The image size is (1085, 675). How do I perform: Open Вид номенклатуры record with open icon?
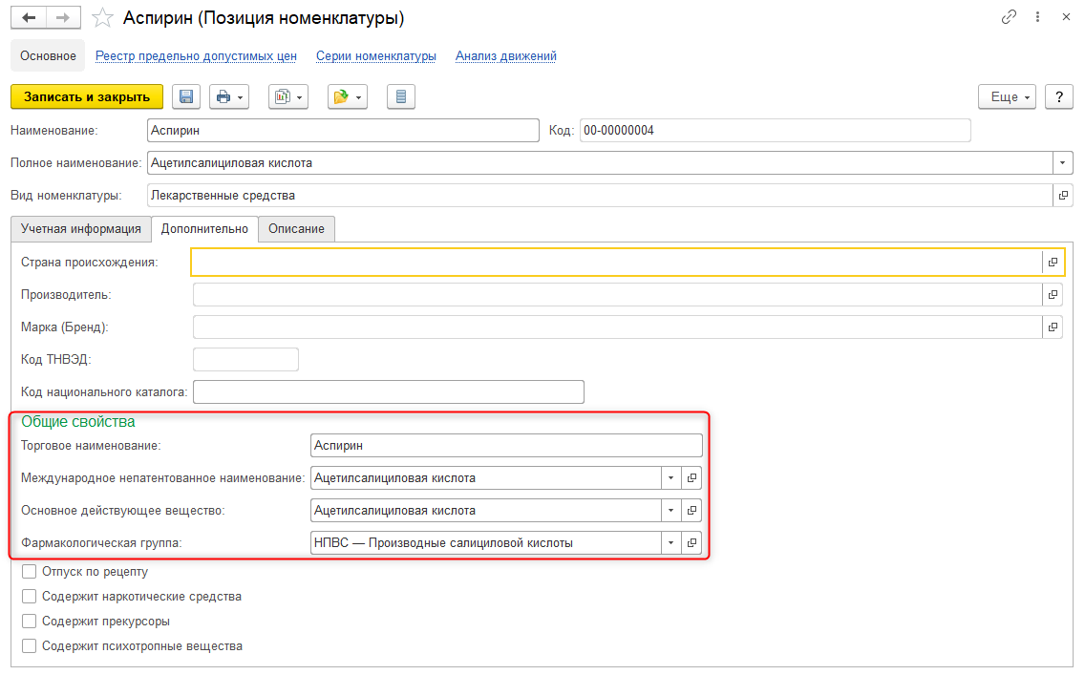[1063, 196]
